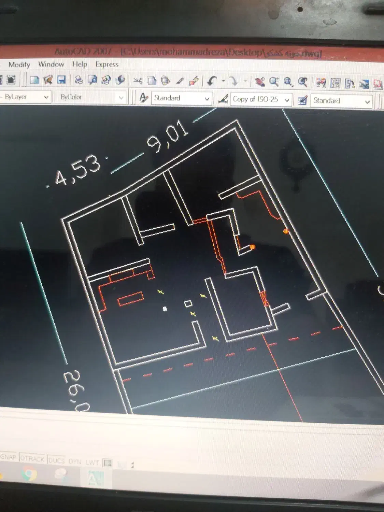Click the Save icon in the toolbar
Screen dimensions: 384x512
coord(61,80)
